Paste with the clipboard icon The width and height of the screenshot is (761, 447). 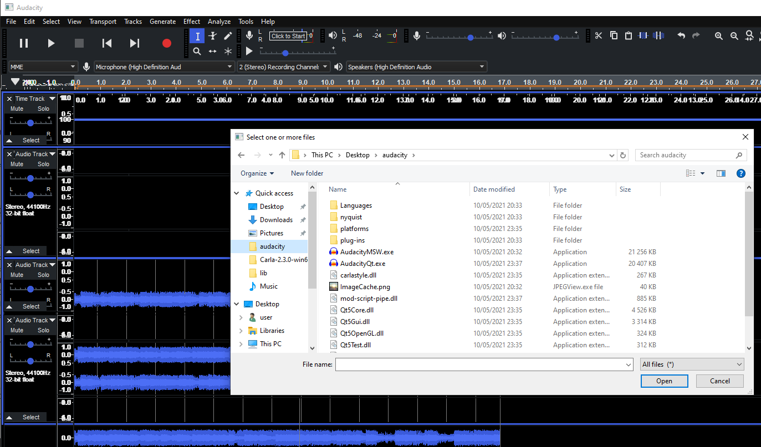pos(629,36)
